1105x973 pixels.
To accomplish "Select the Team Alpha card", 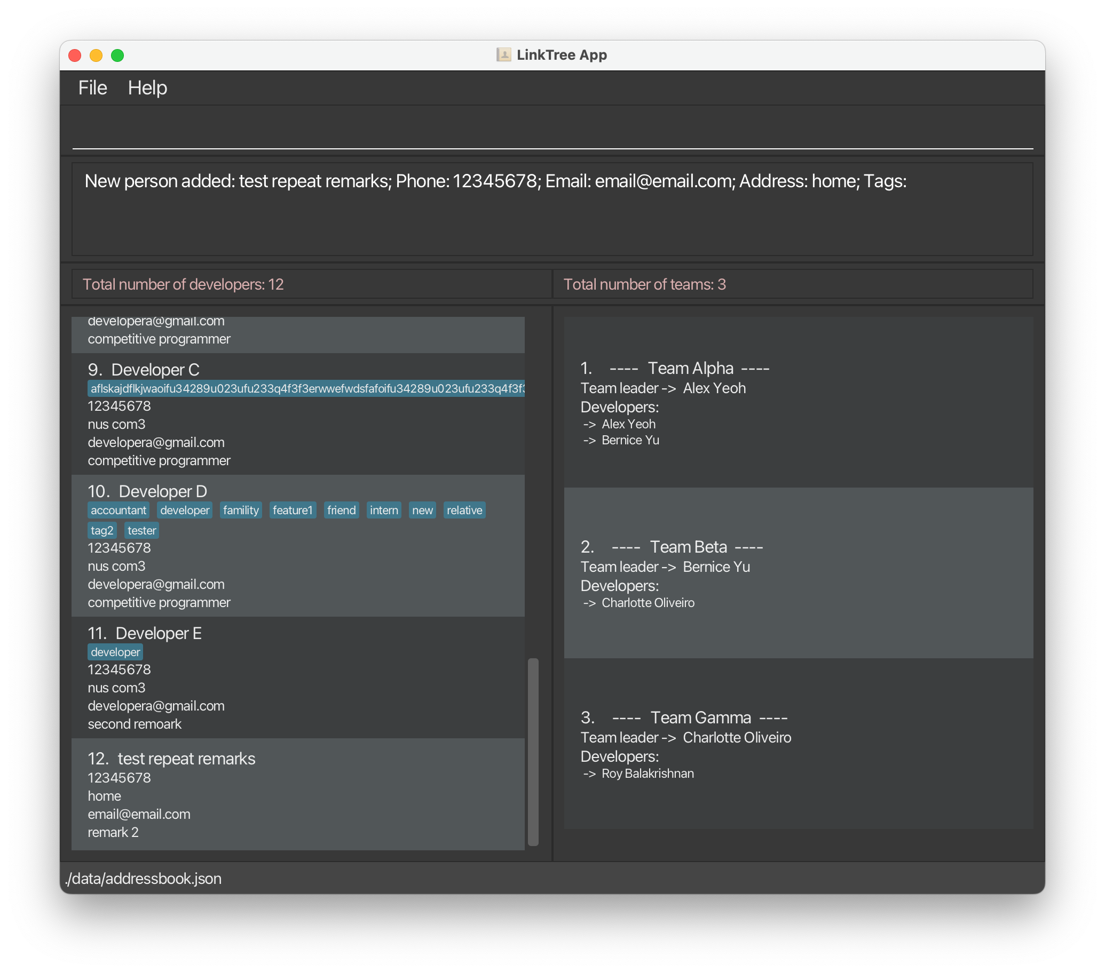I will [798, 403].
